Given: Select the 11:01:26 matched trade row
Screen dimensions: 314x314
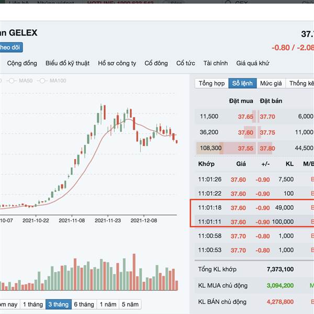Looking at the screenshot, I should pyautogui.click(x=254, y=180).
